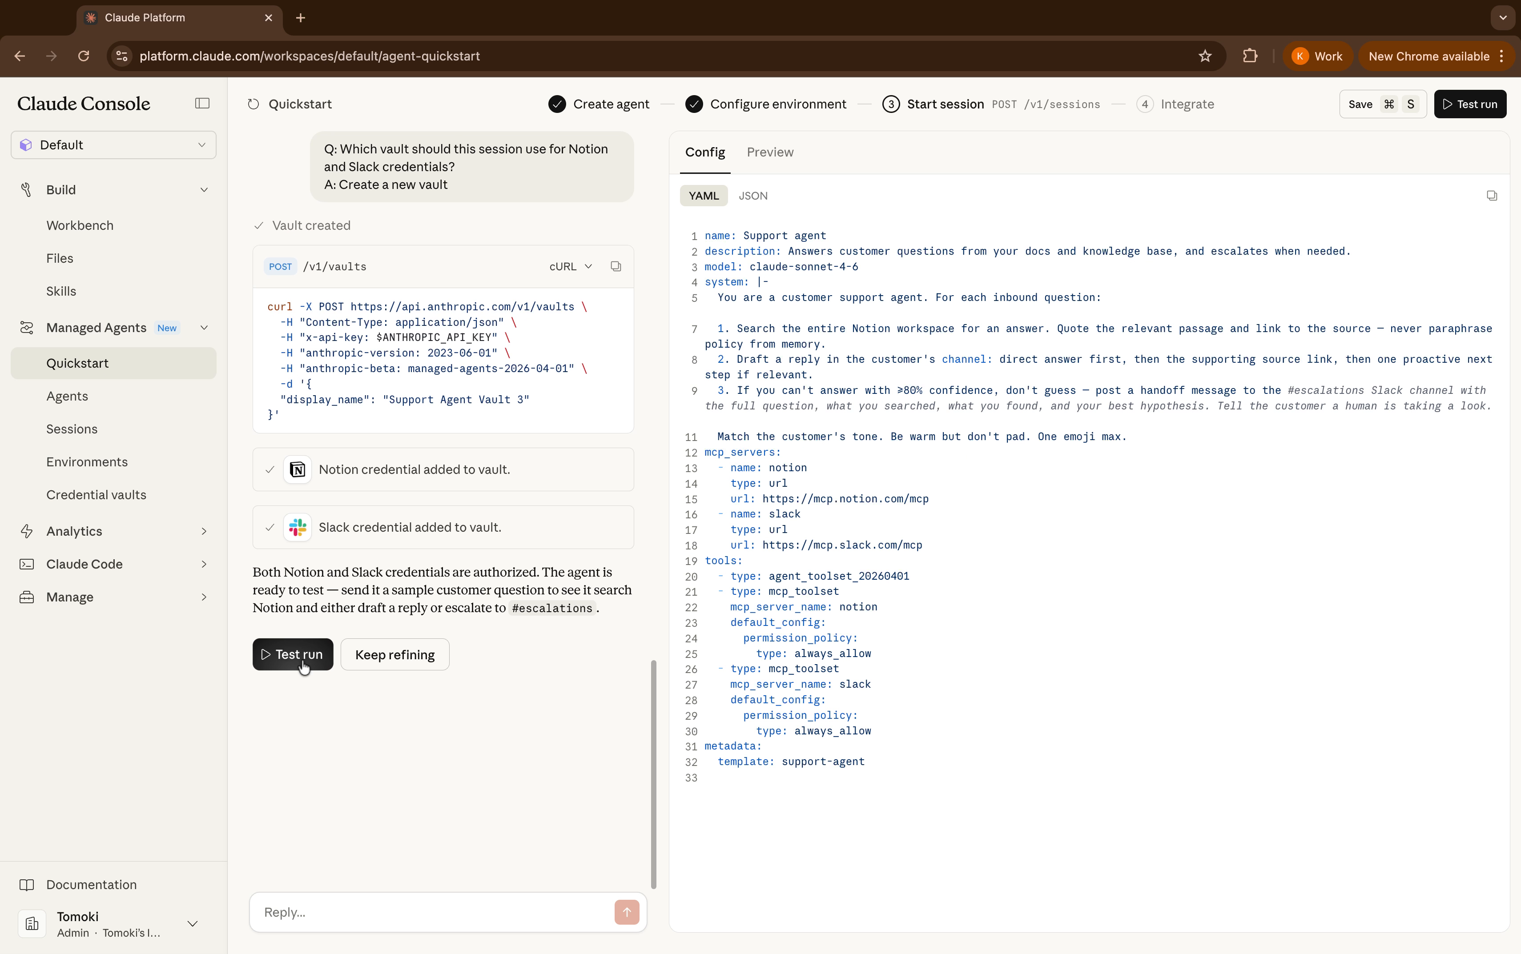The width and height of the screenshot is (1521, 954).
Task: Click Test run in the top bar
Action: [x=1470, y=104]
